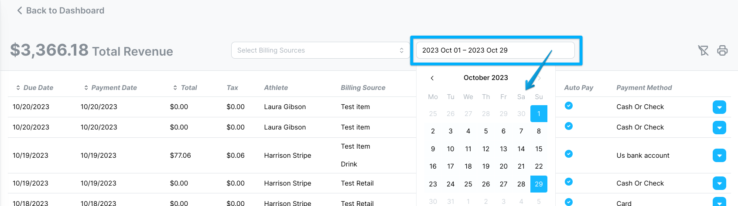Viewport: 738px width, 206px height.
Task: Click Harrison Stripe in $77.06 row
Action: point(287,156)
